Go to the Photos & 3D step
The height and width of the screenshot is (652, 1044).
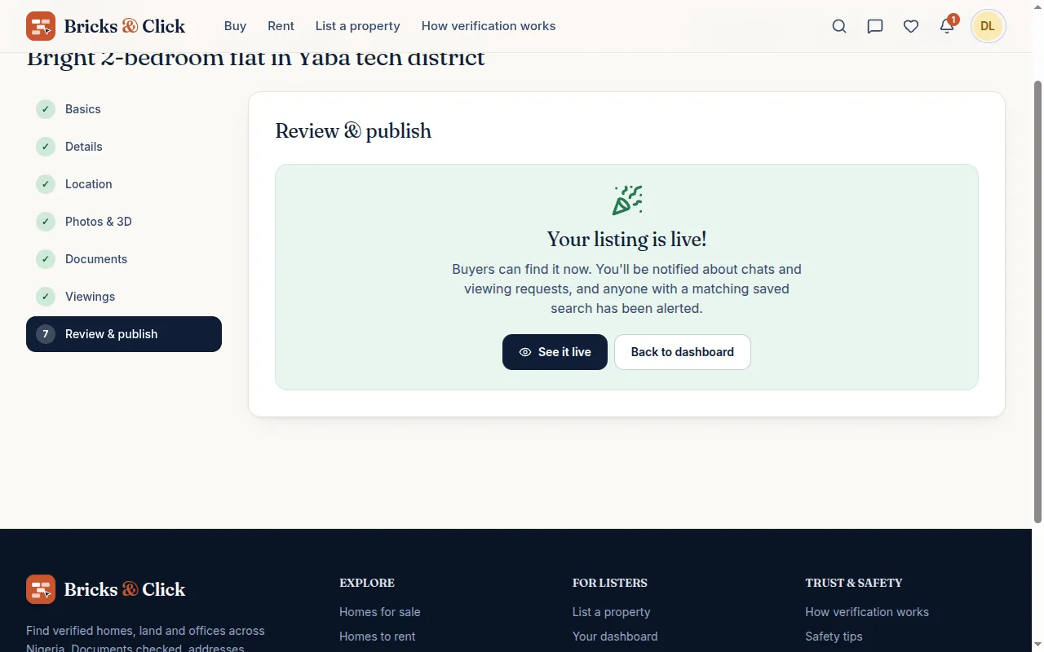pyautogui.click(x=124, y=222)
